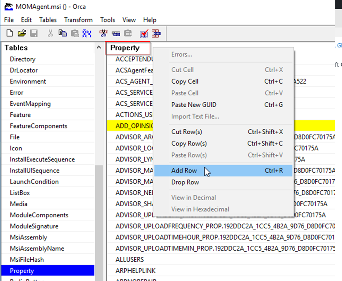Select the InstallExecuteSequence table
The width and height of the screenshot is (342, 281).
(x=42, y=159)
